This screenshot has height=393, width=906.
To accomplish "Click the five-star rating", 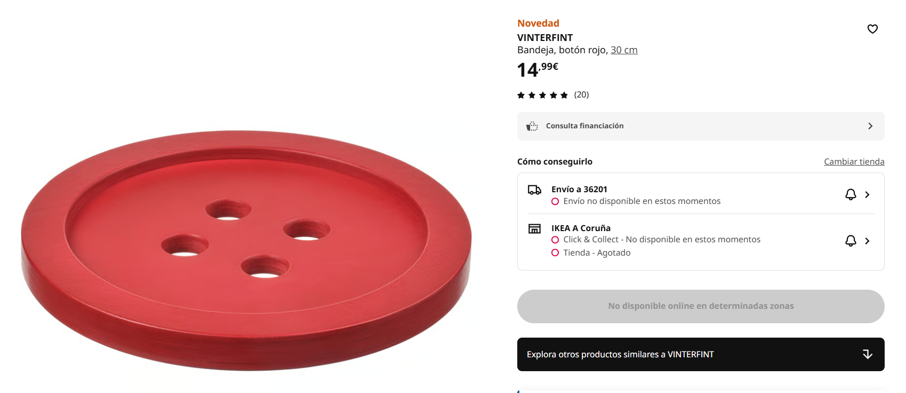I will 542,95.
